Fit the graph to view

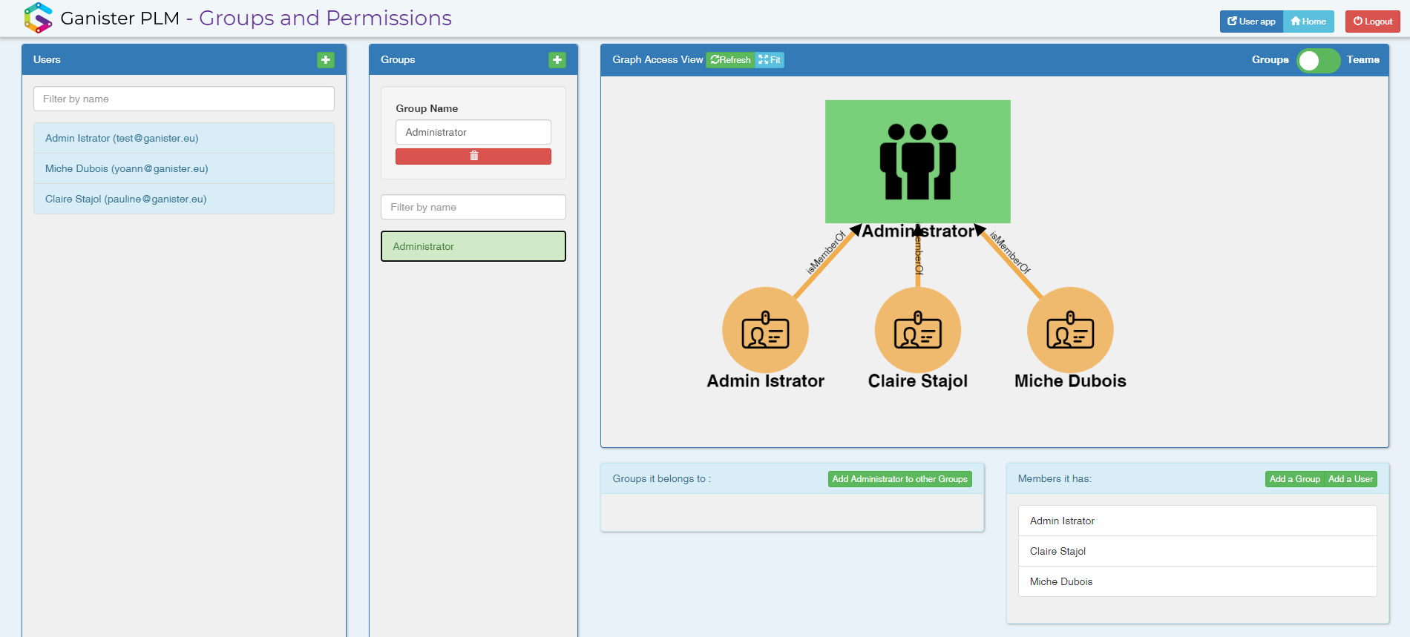coord(770,60)
